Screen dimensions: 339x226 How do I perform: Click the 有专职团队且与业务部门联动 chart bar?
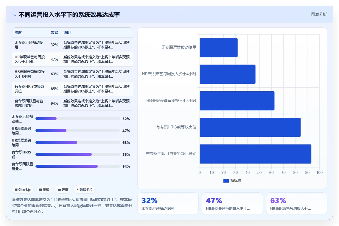(x=255, y=154)
